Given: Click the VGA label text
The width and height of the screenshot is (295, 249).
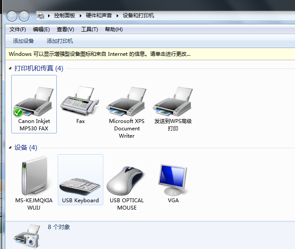Looking at the screenshot, I should pos(173,200).
